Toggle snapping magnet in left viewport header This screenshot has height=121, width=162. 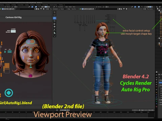[x=12, y=7]
